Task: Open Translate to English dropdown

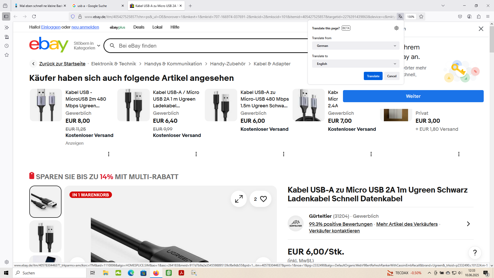Action: pyautogui.click(x=356, y=64)
